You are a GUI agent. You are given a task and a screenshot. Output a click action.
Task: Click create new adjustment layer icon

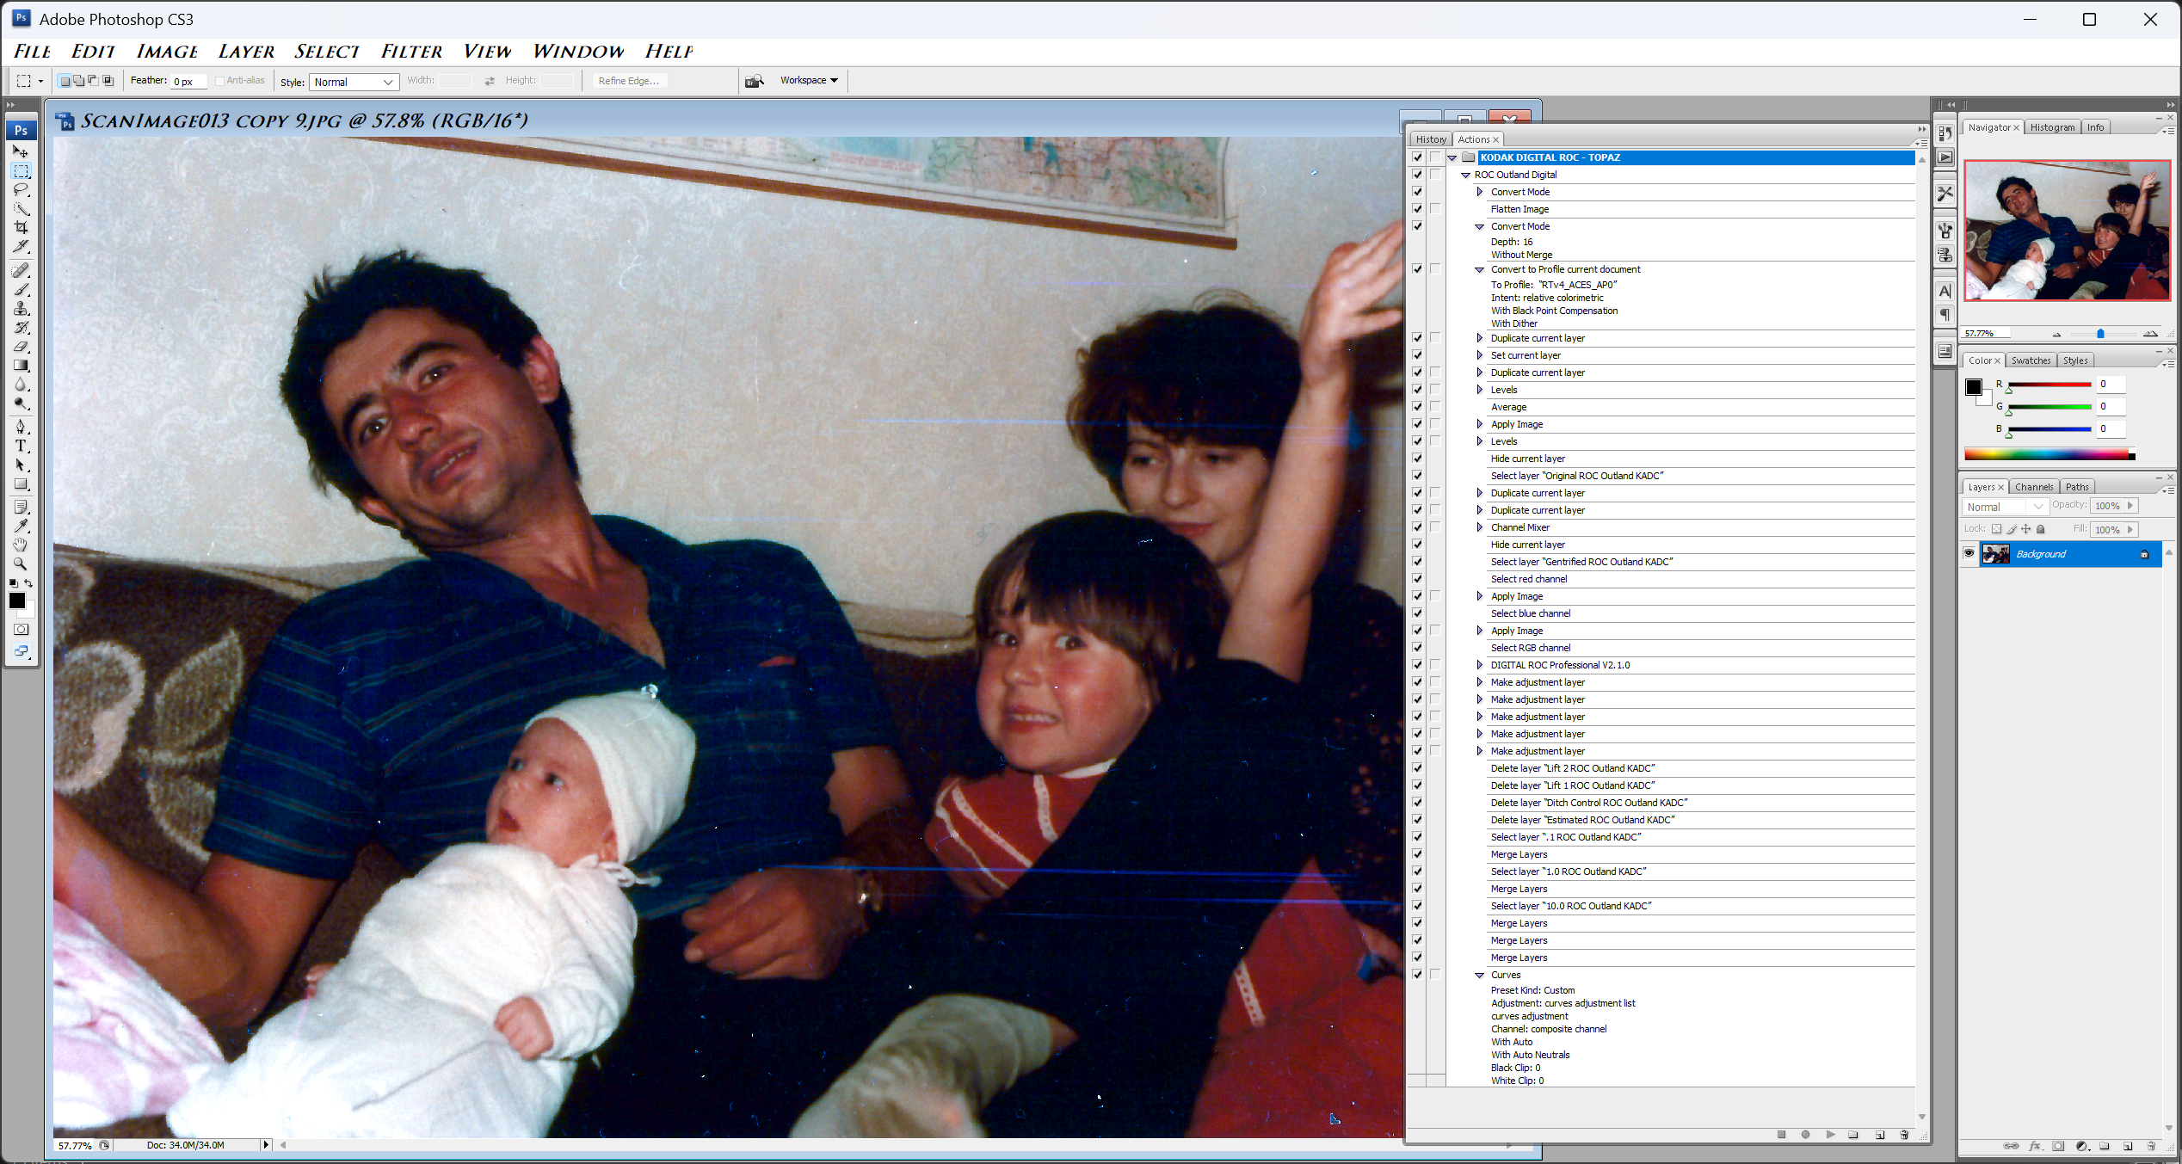coord(2081,1146)
